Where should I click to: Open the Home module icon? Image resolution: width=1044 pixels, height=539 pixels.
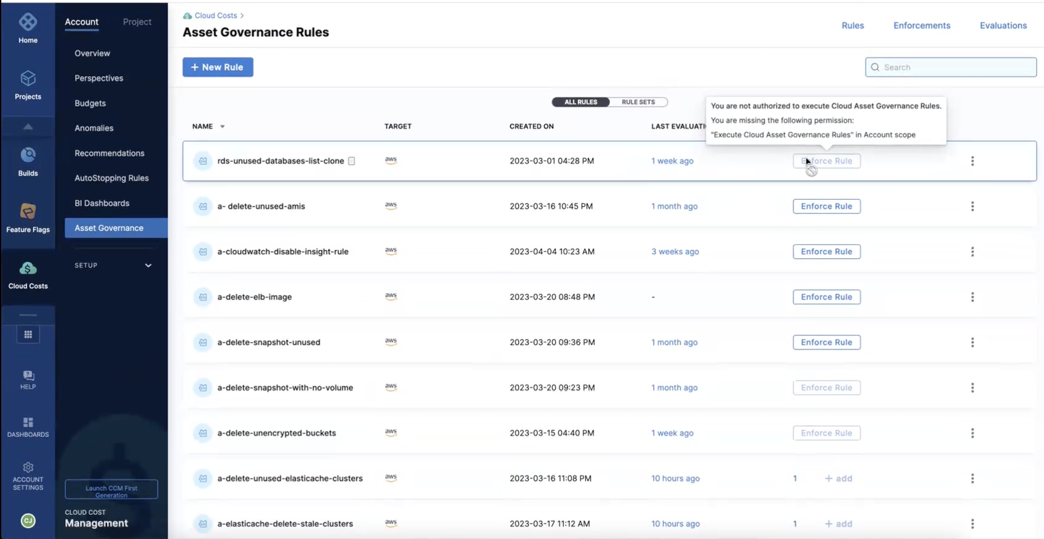[28, 22]
